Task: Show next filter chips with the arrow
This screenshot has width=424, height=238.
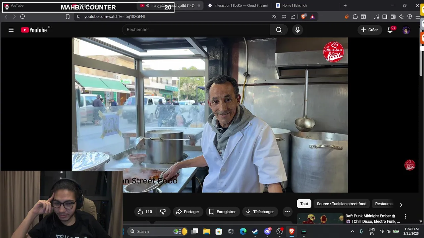Action: (x=401, y=205)
